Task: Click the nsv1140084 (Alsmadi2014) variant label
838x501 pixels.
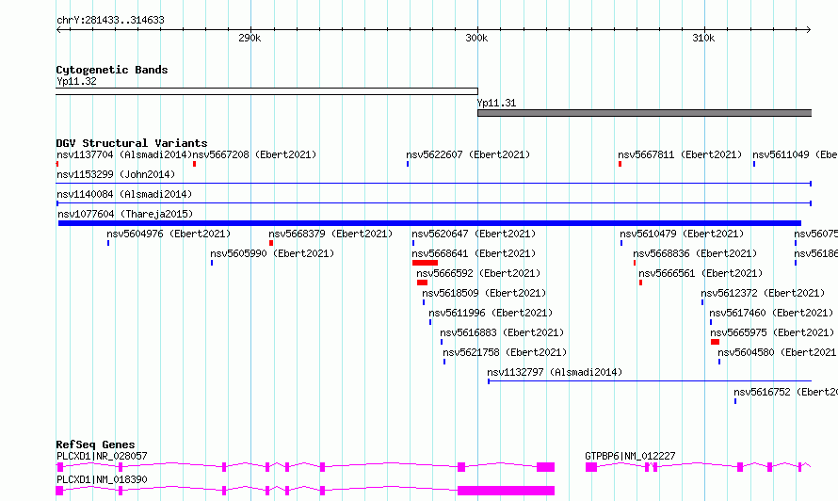Action: pyautogui.click(x=124, y=195)
